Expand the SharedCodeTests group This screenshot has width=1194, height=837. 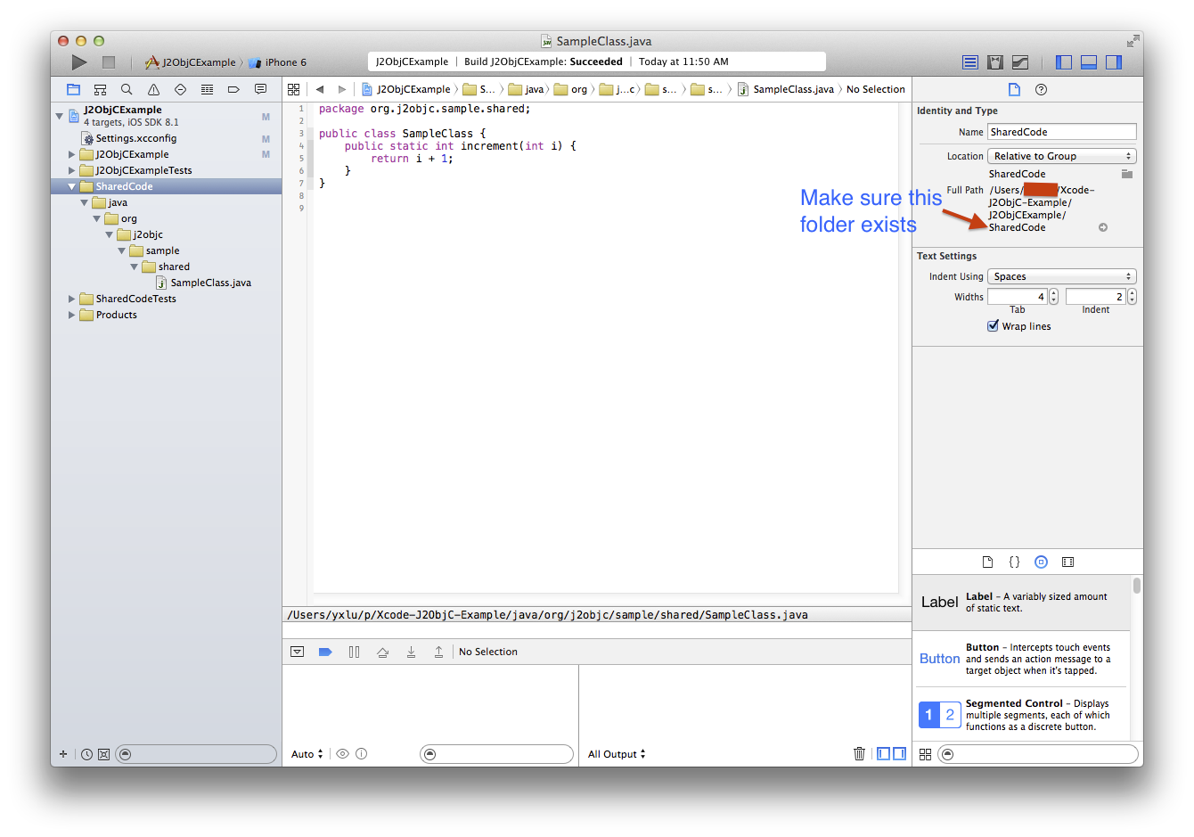click(72, 299)
